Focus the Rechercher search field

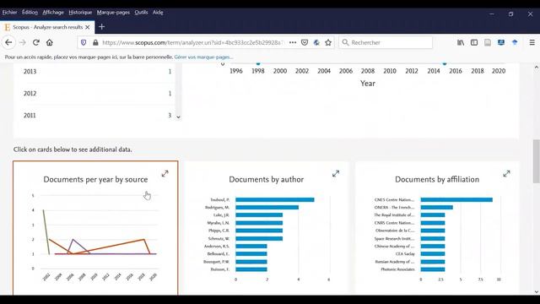386,42
